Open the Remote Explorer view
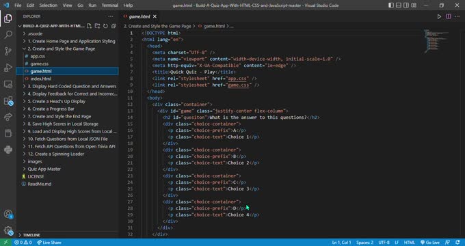The image size is (465, 246). (8, 85)
